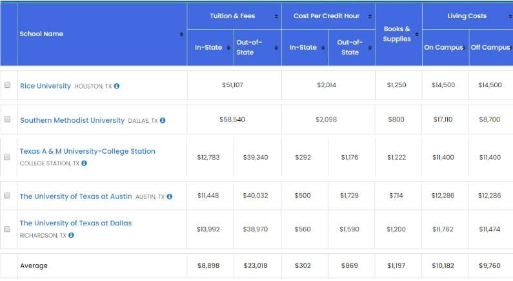Tick UT Dallas row checkbox
Viewport: 513px width, 281px height.
7,229
